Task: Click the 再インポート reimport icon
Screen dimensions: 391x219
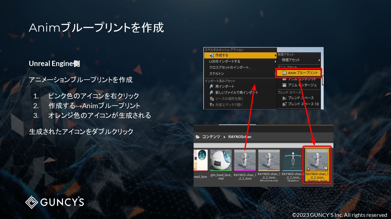Action: tap(212, 87)
